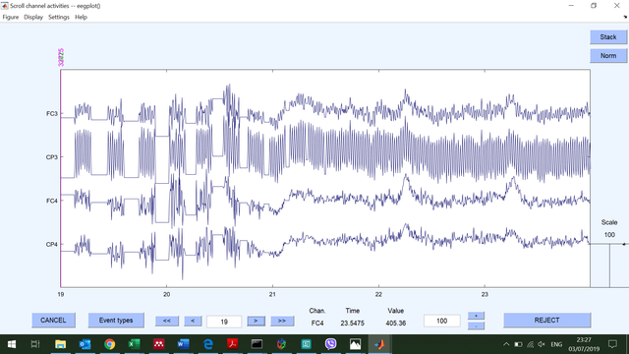This screenshot has width=629, height=354.
Task: Open Event types
Action: (x=116, y=321)
